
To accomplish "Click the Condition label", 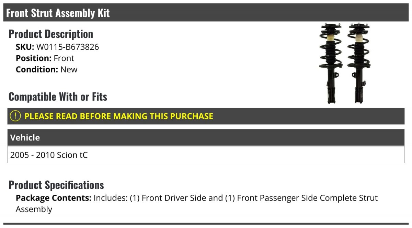I will point(37,70).
